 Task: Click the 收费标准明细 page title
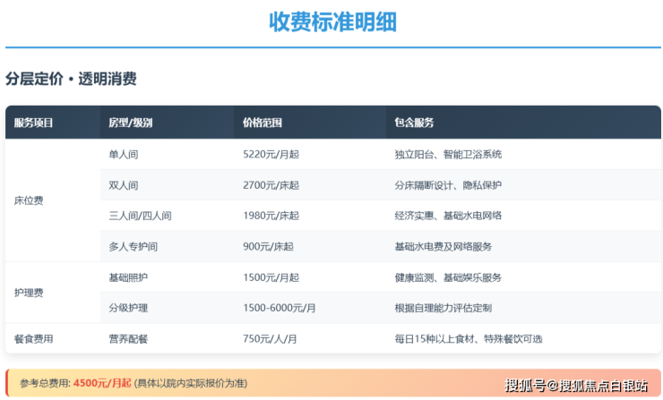(332, 21)
